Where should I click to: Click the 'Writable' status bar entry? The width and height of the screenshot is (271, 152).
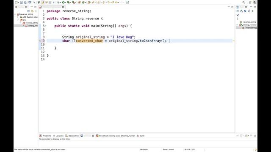144,149
